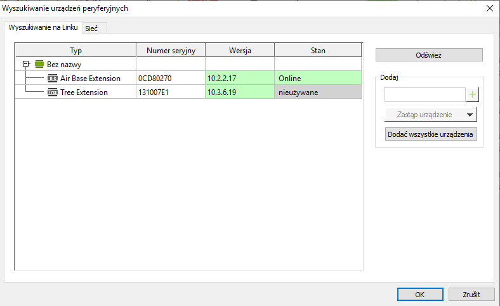Select the Wyszukiwanie na Linku tab
Screen dimensions: 500x306
(43, 29)
